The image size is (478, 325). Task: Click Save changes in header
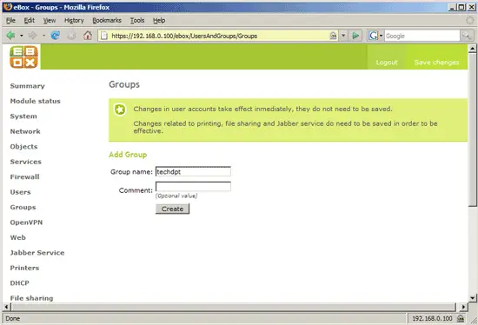(436, 63)
